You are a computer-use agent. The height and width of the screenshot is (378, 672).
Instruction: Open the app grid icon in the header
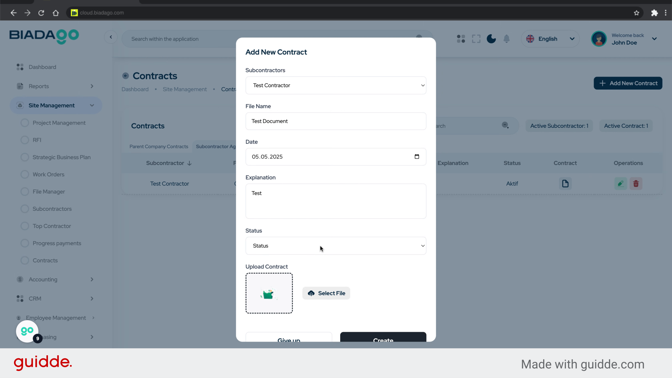click(x=461, y=38)
